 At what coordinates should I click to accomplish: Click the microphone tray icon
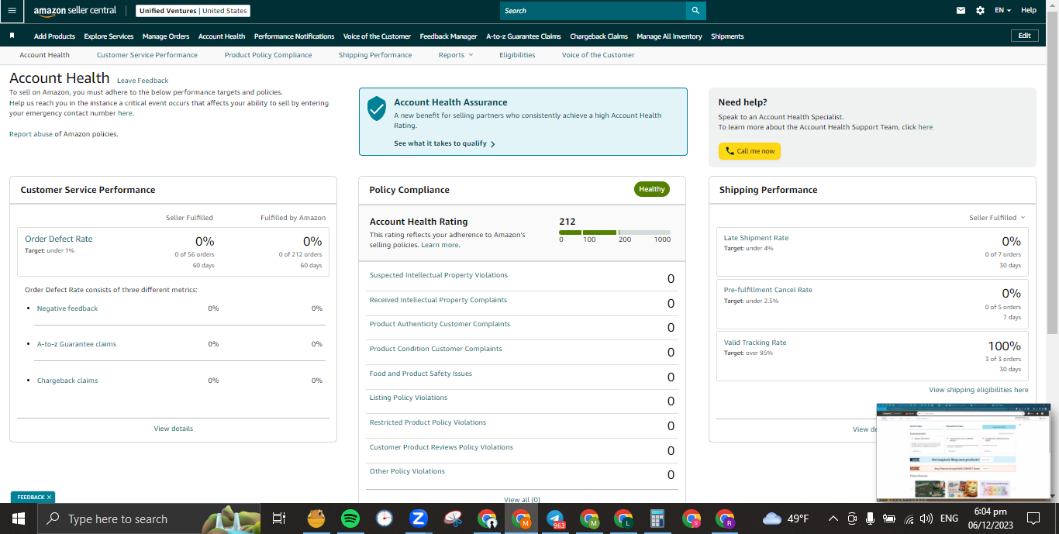click(871, 518)
